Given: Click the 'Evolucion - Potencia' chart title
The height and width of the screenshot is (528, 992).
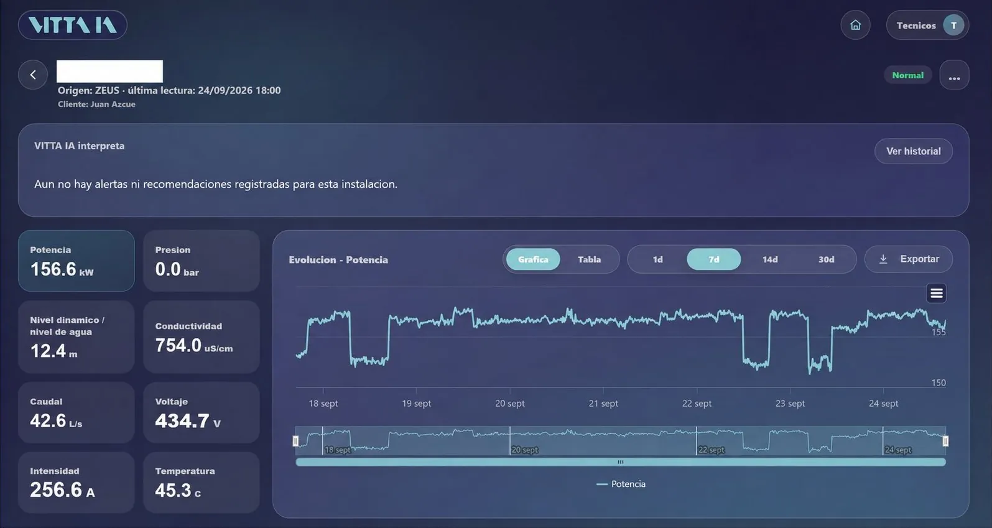Looking at the screenshot, I should (x=338, y=260).
